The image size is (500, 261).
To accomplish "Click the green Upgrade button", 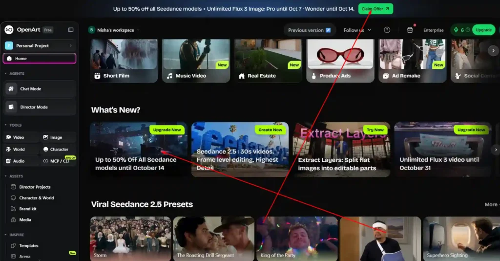I will point(483,30).
